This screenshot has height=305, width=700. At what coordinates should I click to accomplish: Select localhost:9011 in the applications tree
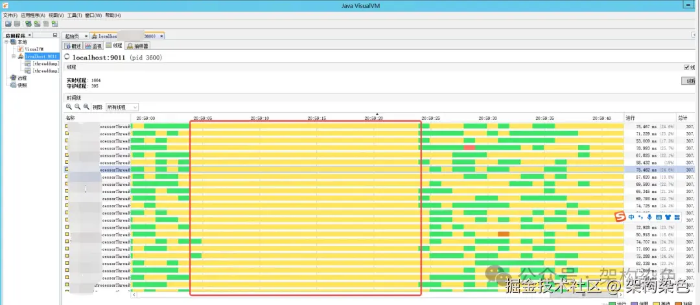tap(41, 56)
